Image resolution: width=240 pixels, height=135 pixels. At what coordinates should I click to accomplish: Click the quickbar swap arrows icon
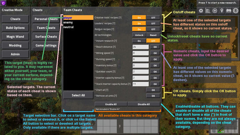pyautogui.click(x=120, y=126)
